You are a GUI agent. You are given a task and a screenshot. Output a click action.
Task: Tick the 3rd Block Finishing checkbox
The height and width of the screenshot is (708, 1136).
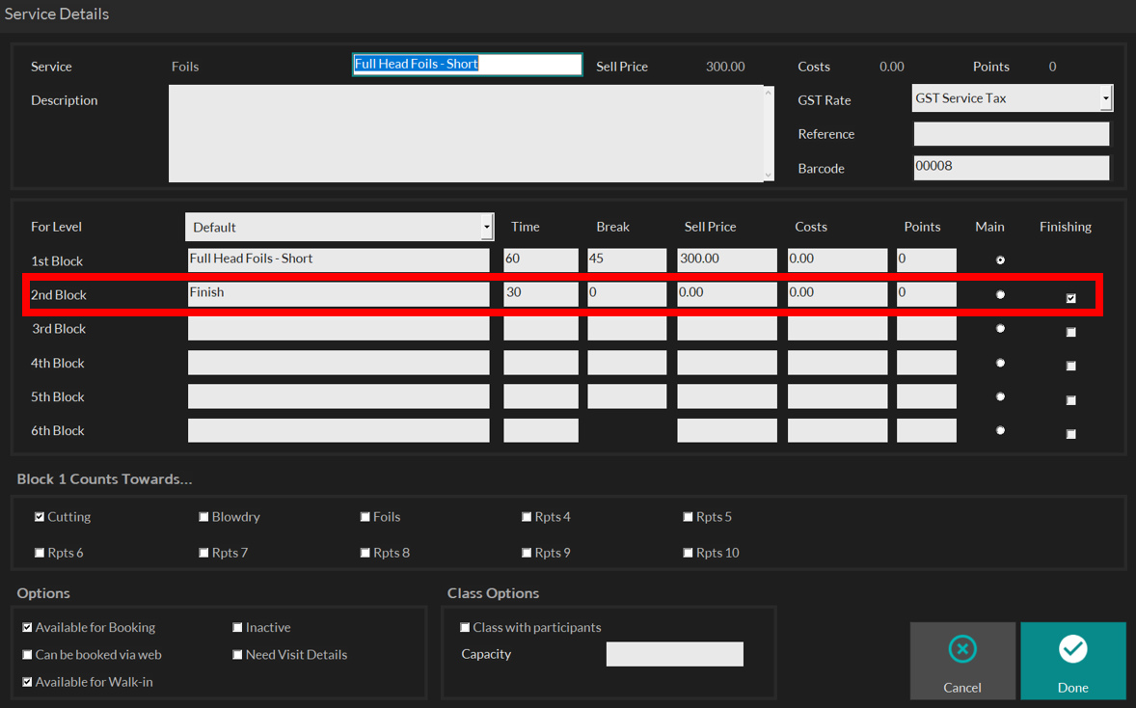pos(1070,332)
